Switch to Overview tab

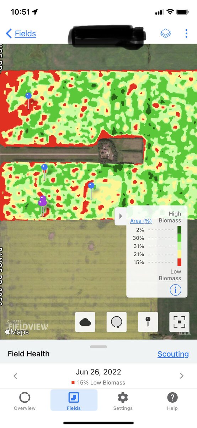(x=25, y=401)
